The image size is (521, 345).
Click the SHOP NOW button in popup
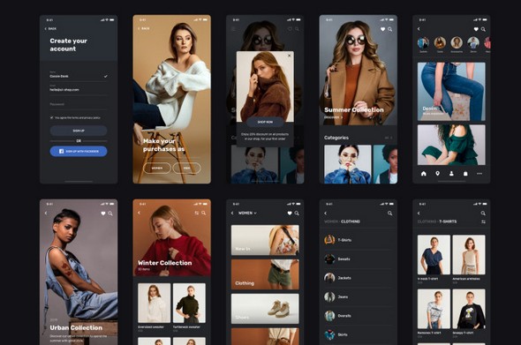[x=265, y=122]
